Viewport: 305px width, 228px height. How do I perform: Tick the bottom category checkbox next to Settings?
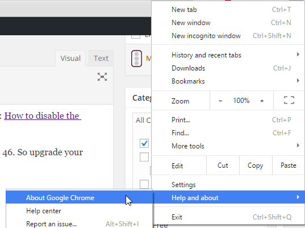144,184
